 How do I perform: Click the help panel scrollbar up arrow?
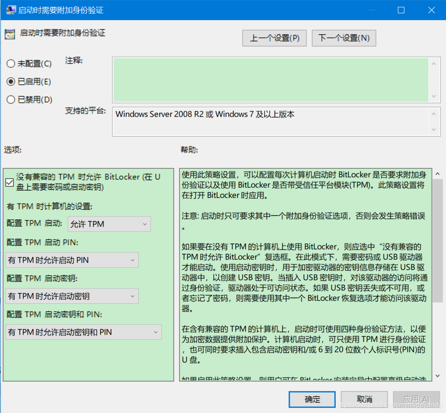[437, 174]
